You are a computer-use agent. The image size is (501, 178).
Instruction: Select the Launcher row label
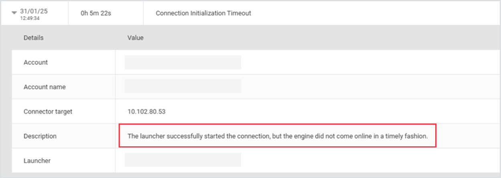[x=37, y=161]
